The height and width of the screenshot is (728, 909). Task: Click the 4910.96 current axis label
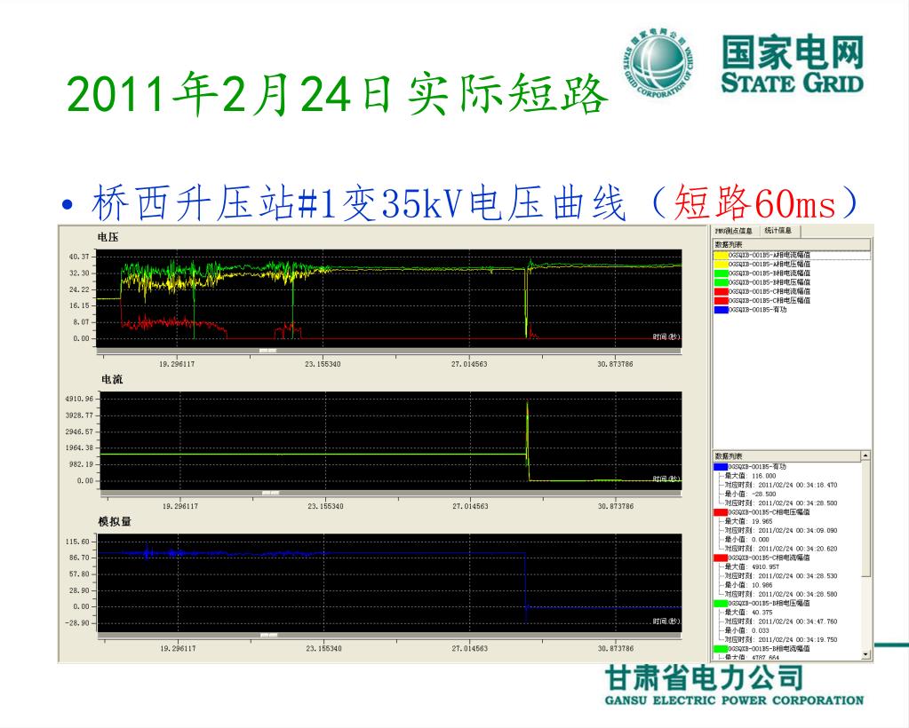[x=79, y=399]
